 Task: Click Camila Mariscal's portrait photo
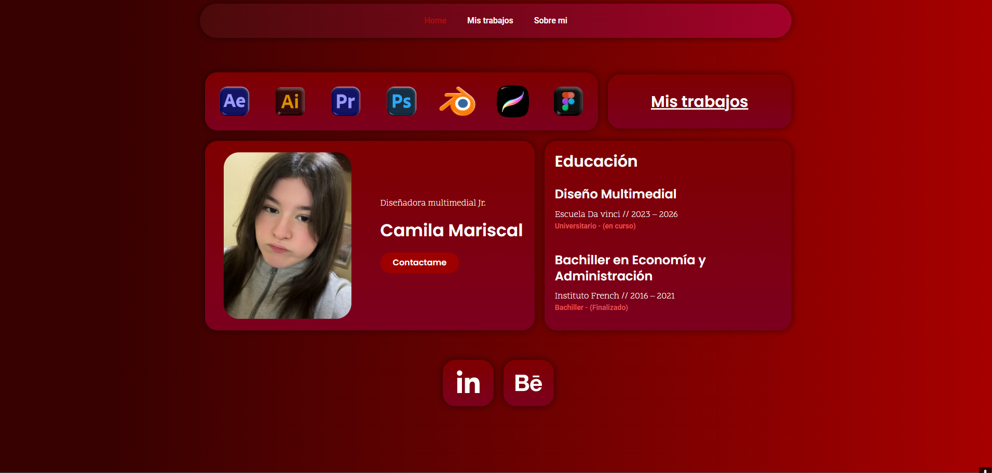[x=288, y=235]
